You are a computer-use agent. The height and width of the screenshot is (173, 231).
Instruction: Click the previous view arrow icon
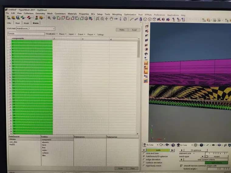[54, 18]
